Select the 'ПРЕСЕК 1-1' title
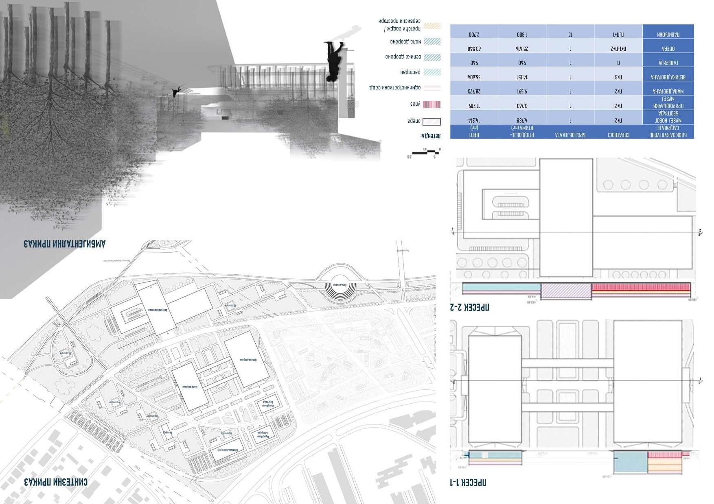The image size is (714, 504). click(x=468, y=482)
